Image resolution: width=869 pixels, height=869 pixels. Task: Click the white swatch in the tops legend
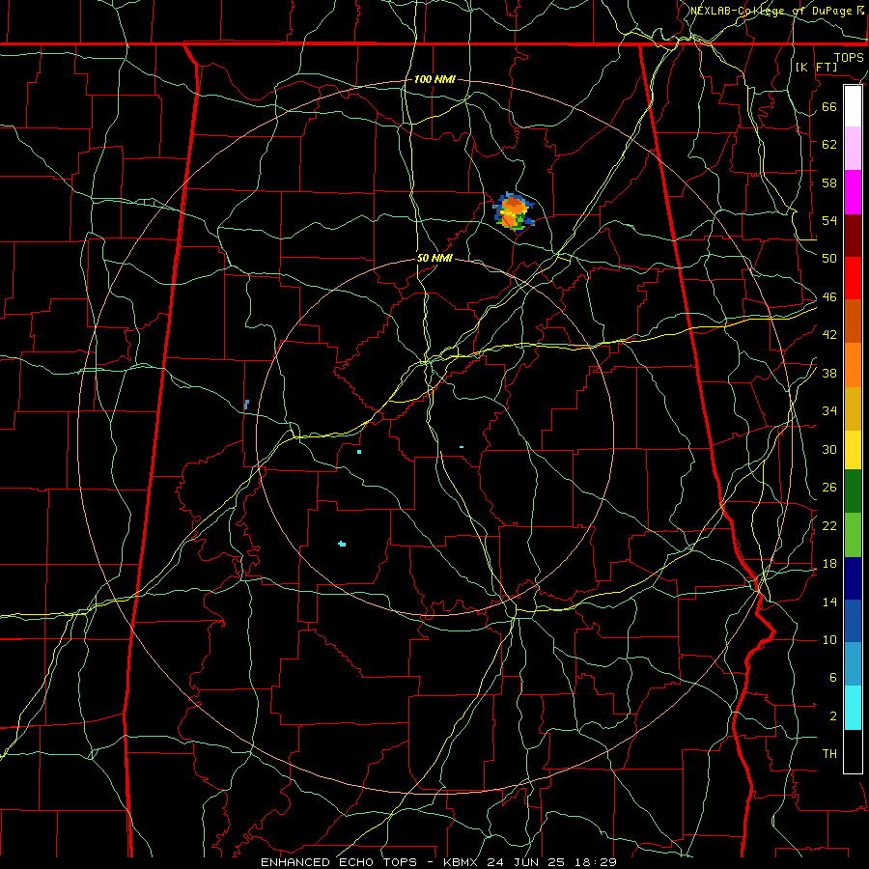click(853, 106)
